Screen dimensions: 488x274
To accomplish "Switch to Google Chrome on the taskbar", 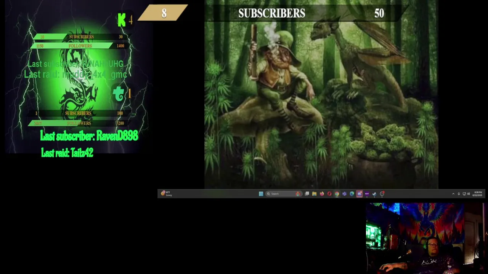I will point(337,194).
